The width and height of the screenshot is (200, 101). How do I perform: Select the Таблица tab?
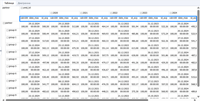[x=9, y=3]
